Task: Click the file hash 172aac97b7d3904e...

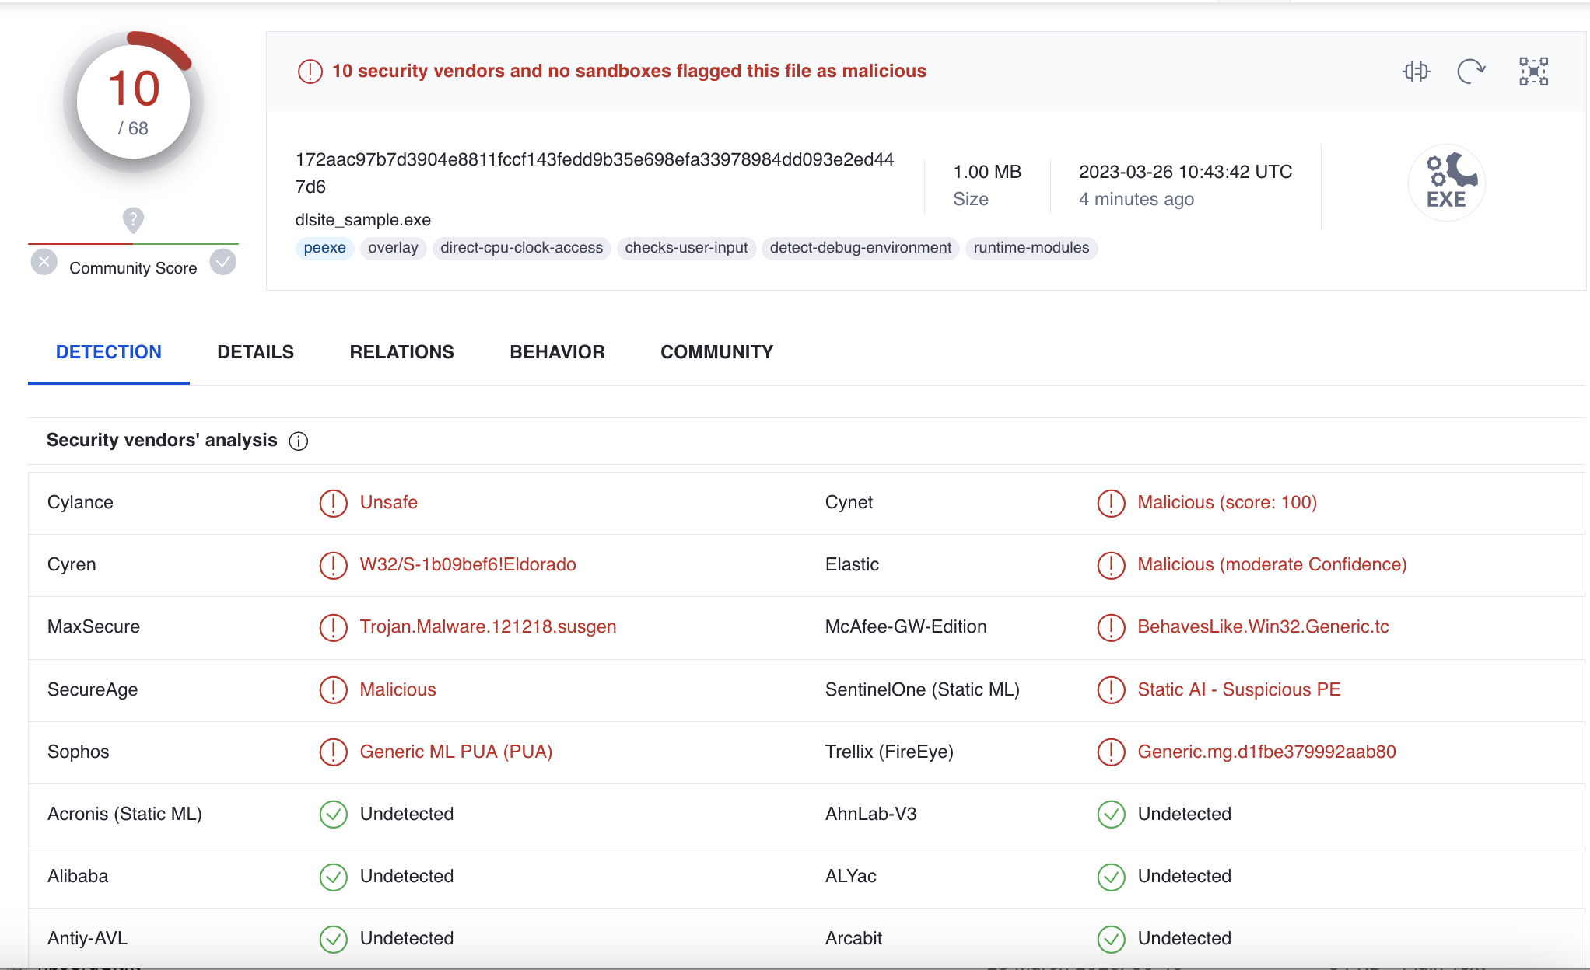Action: pyautogui.click(x=594, y=173)
